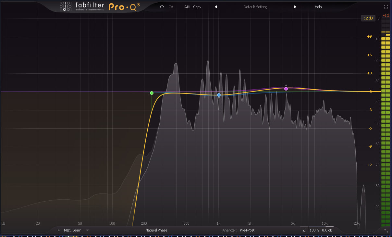Toggle the A/B comparison state
Screen dimensions: 392x237
pos(187,7)
